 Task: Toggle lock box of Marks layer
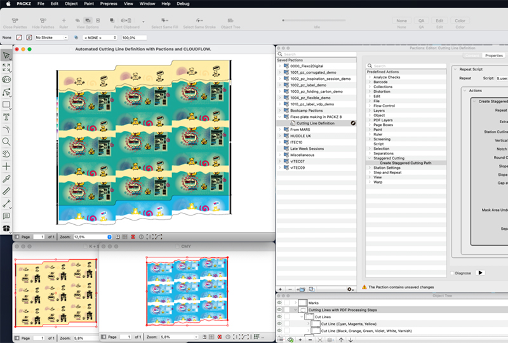click(287, 303)
